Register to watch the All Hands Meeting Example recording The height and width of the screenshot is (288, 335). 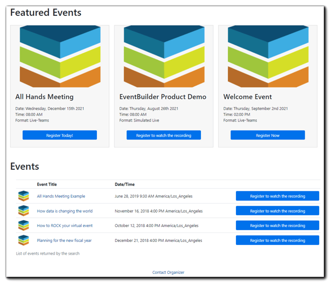point(278,196)
